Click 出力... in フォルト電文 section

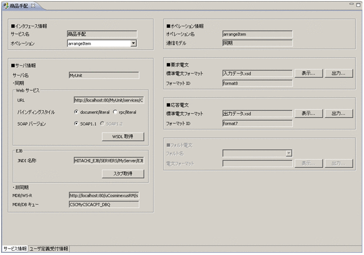338,163
